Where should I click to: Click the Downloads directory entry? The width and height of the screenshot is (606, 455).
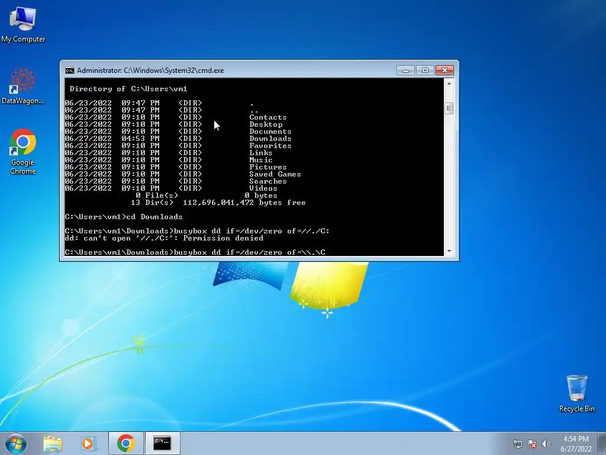click(270, 139)
